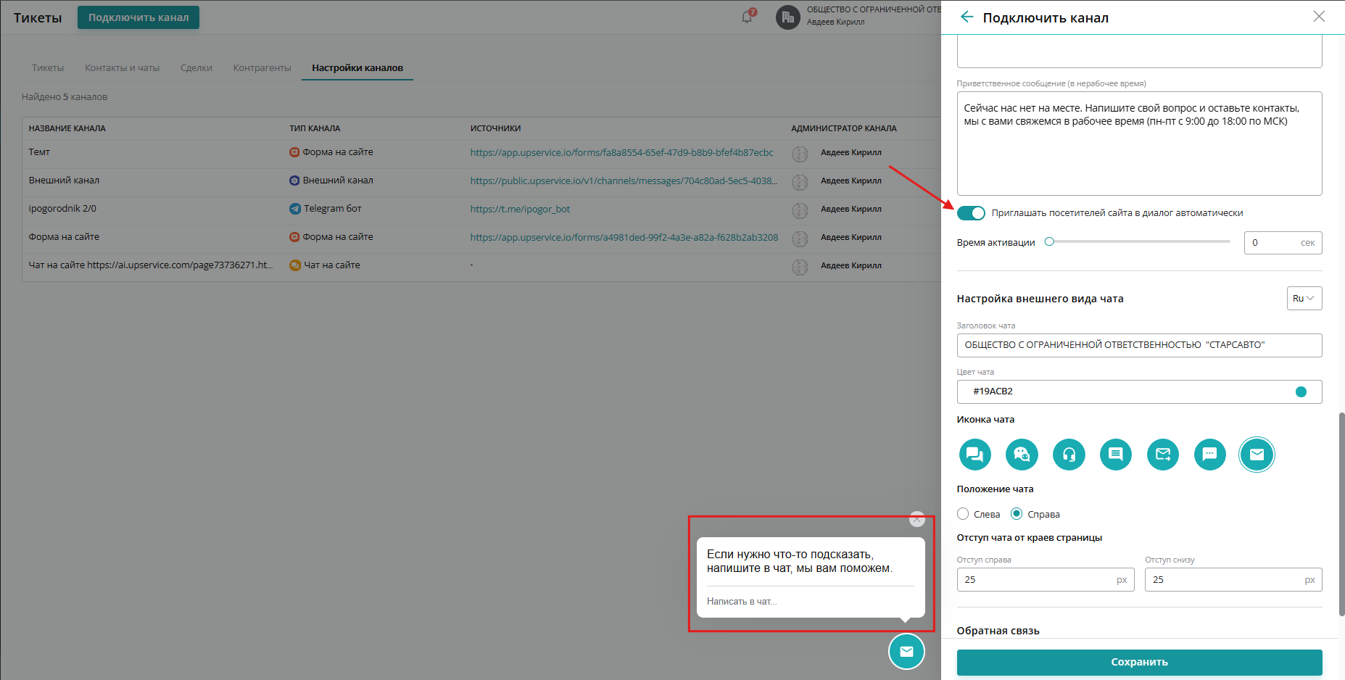Choose the text-lines message chat icon
This screenshot has width=1345, height=680.
[x=1116, y=455]
